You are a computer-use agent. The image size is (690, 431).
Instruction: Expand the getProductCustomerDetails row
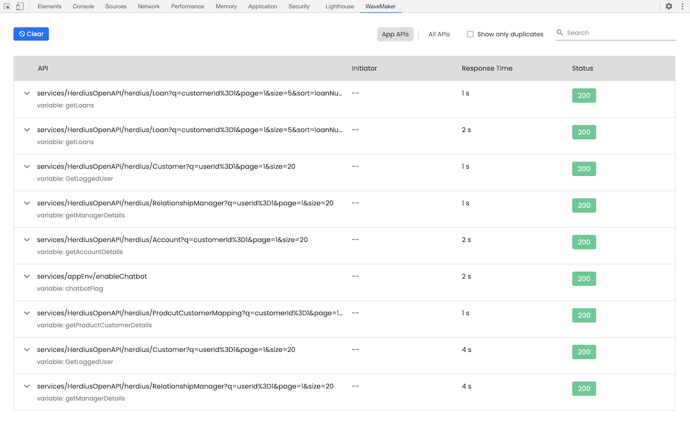27,313
